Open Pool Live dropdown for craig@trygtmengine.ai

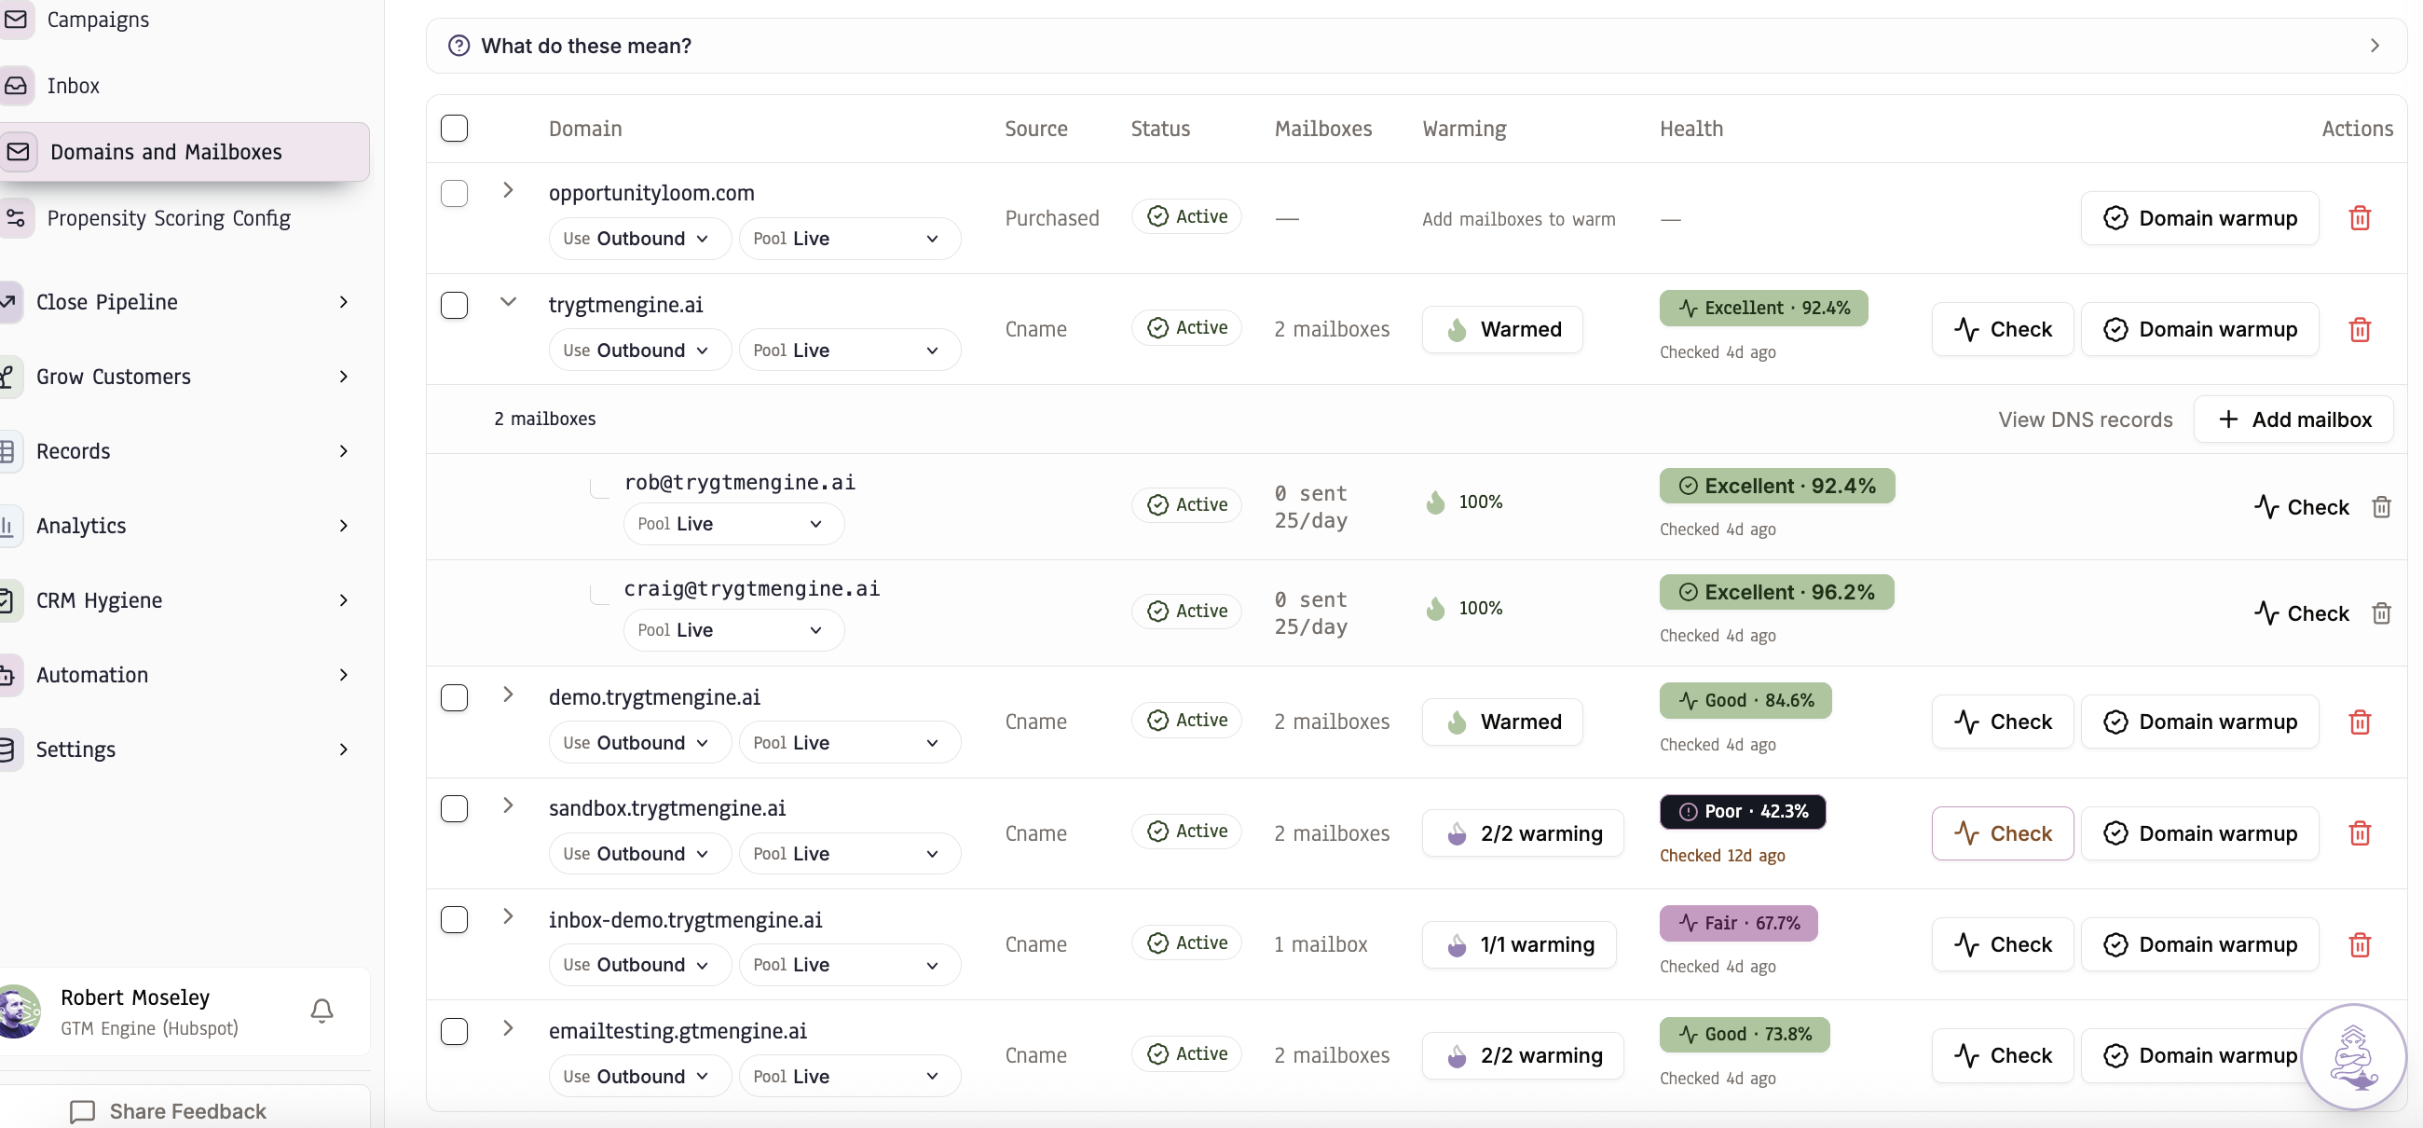pyautogui.click(x=733, y=630)
